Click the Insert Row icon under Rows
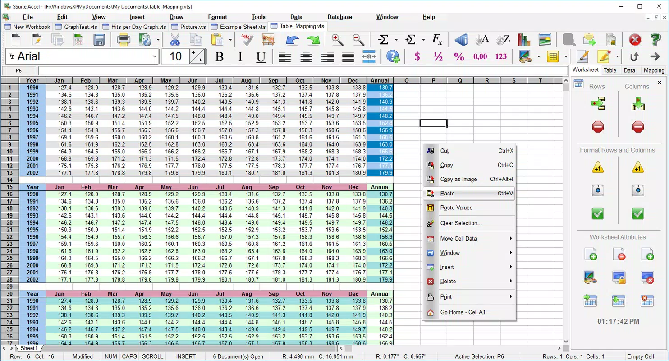The image size is (669, 361). coord(598,103)
